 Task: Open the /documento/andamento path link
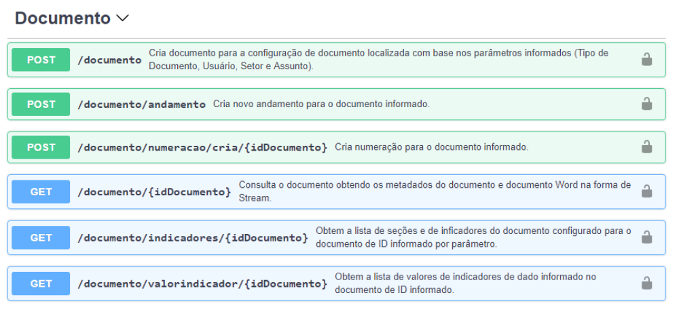point(141,104)
